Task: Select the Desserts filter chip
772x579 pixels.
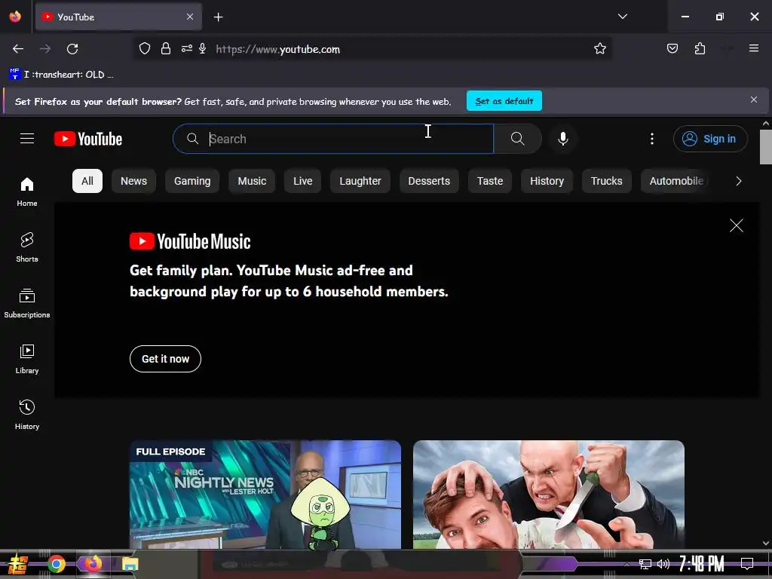Action: click(x=429, y=181)
